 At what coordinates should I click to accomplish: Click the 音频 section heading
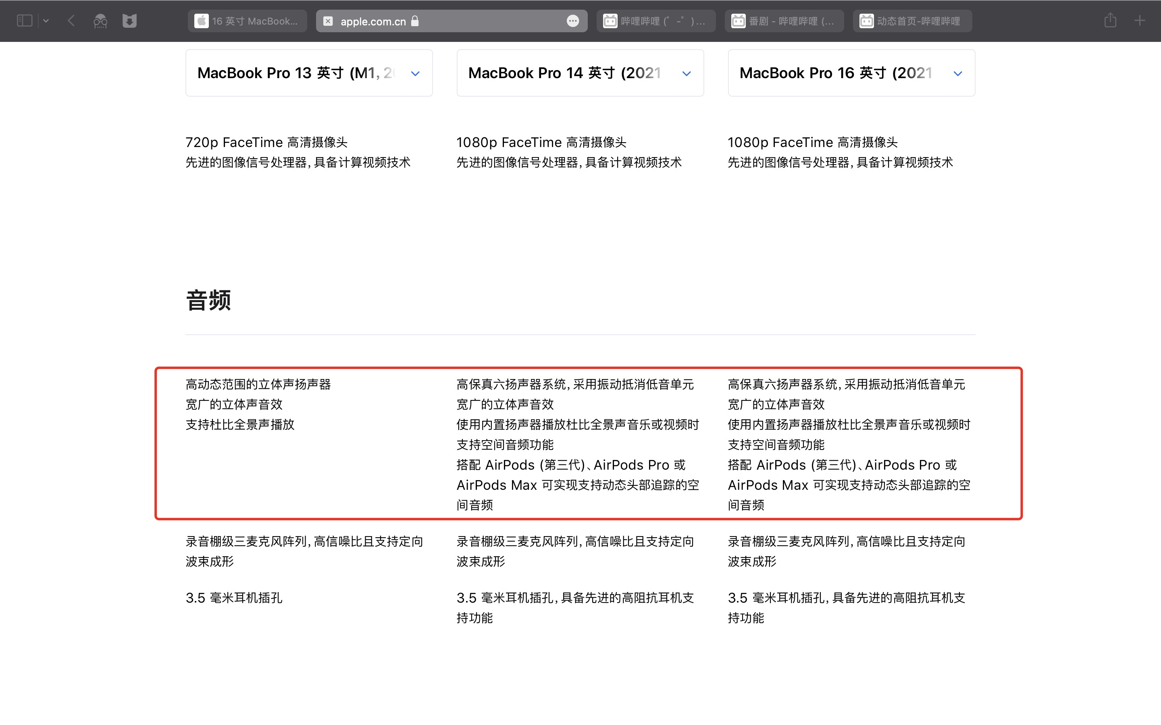(x=208, y=300)
